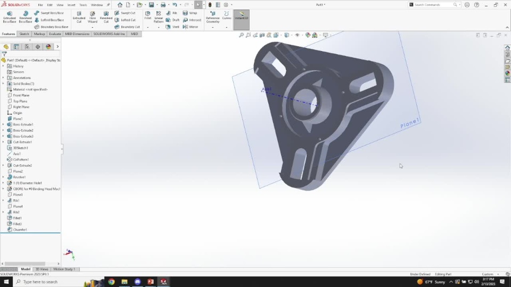Click the Section View icon in the view toolbar
The height and width of the screenshot is (287, 511).
click(x=262, y=35)
